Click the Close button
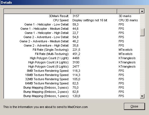Screen dimensions: 149x115 [x=134, y=106]
